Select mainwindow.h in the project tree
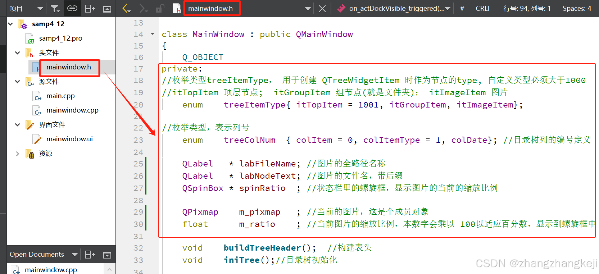The height and width of the screenshot is (274, 599). point(69,67)
